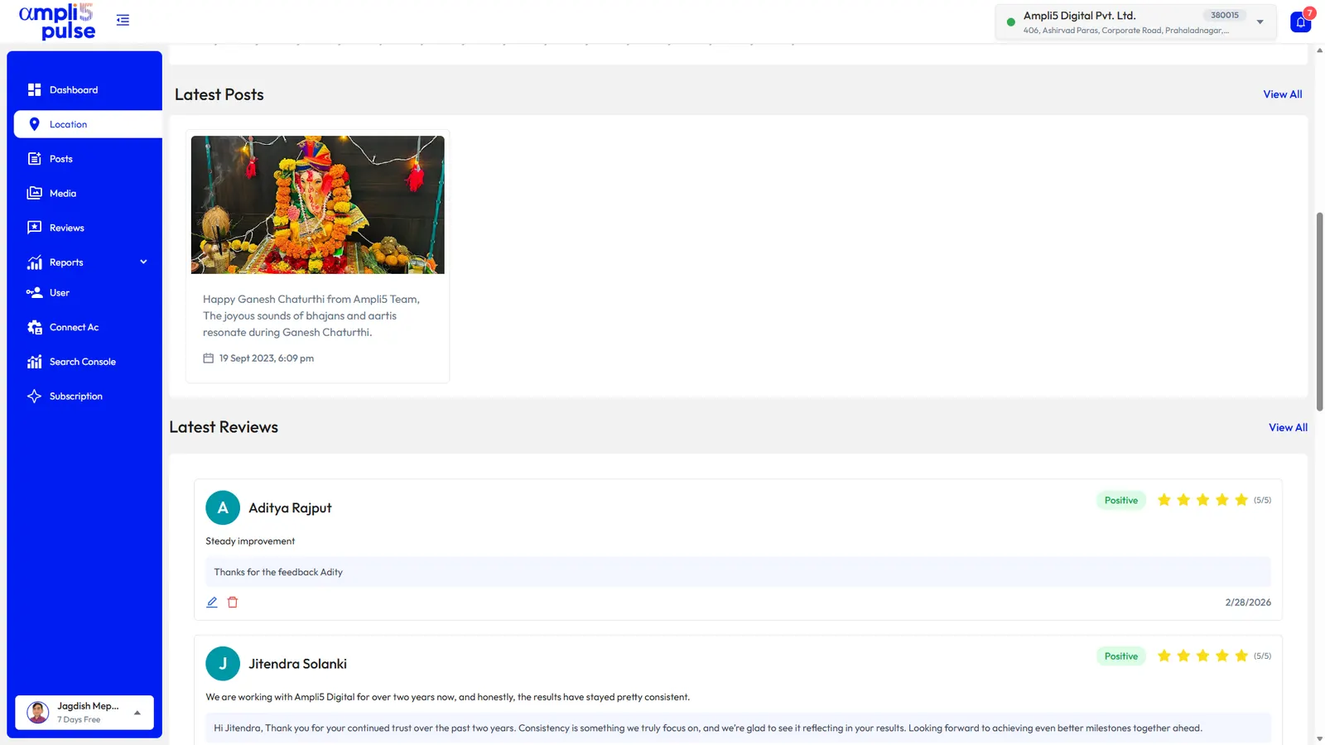Open notifications bell with badge 7
The image size is (1325, 745).
pyautogui.click(x=1301, y=22)
